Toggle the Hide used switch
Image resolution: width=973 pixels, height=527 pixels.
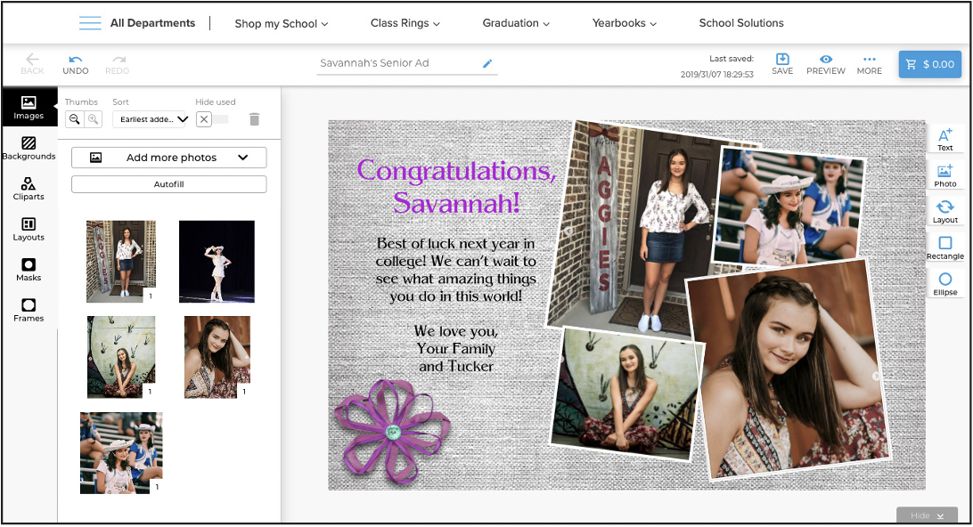pyautogui.click(x=212, y=119)
